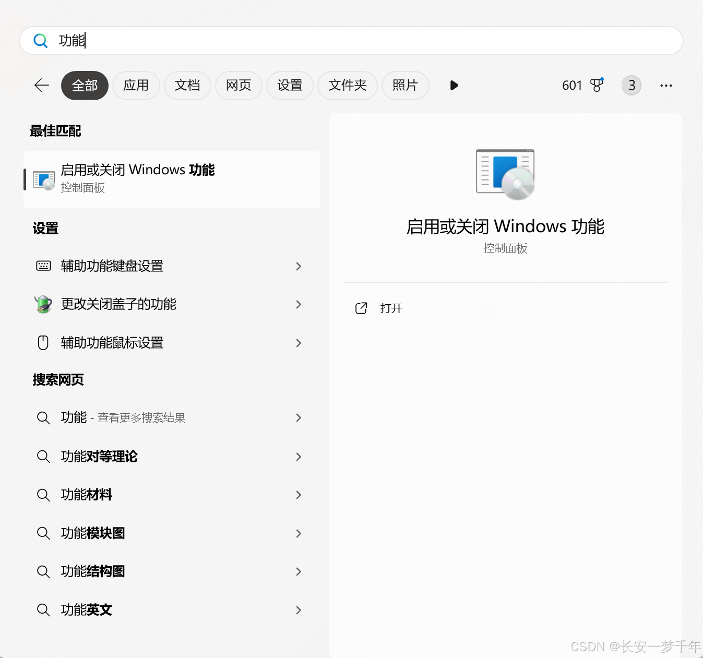Click 打开 in the preview pane
Viewport: 703px width, 658px height.
tap(391, 308)
